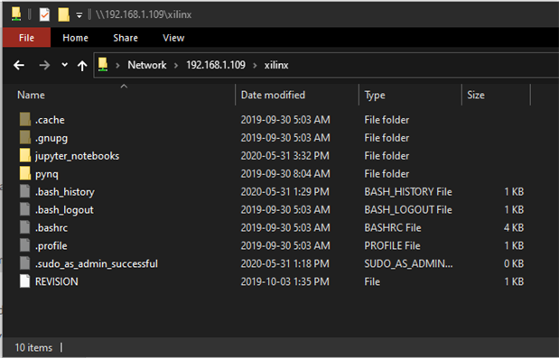Image resolution: width=559 pixels, height=358 pixels.
Task: Open the Customize Quick Access Toolbar dropdown
Action: (x=79, y=15)
